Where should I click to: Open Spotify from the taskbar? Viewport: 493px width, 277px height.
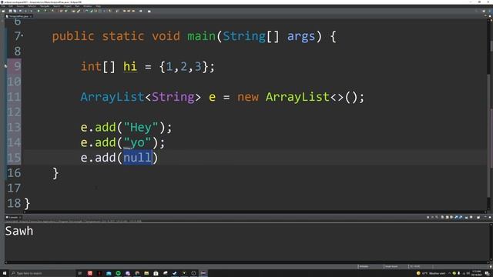pos(118,273)
